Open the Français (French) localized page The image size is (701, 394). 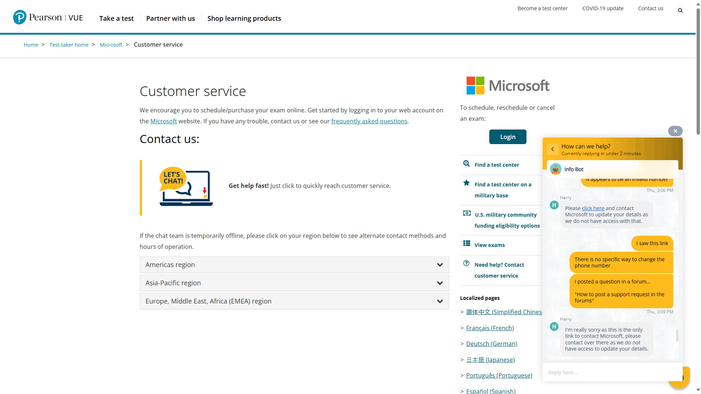[x=490, y=328]
